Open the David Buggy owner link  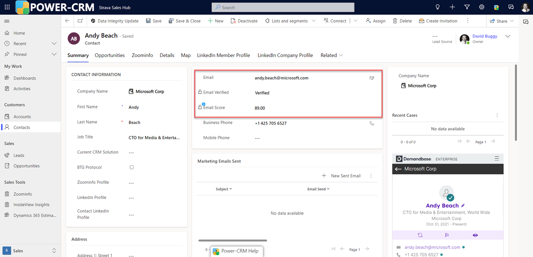click(485, 36)
